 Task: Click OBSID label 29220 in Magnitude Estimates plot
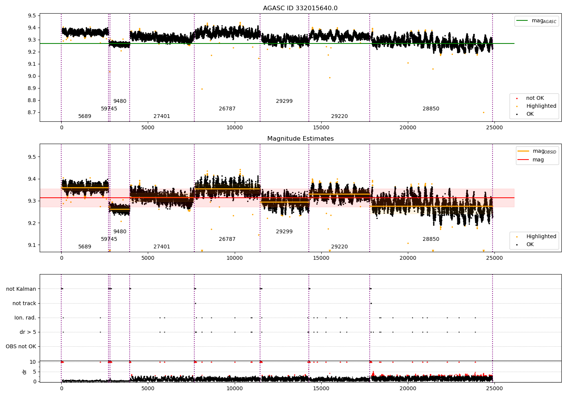(x=339, y=247)
